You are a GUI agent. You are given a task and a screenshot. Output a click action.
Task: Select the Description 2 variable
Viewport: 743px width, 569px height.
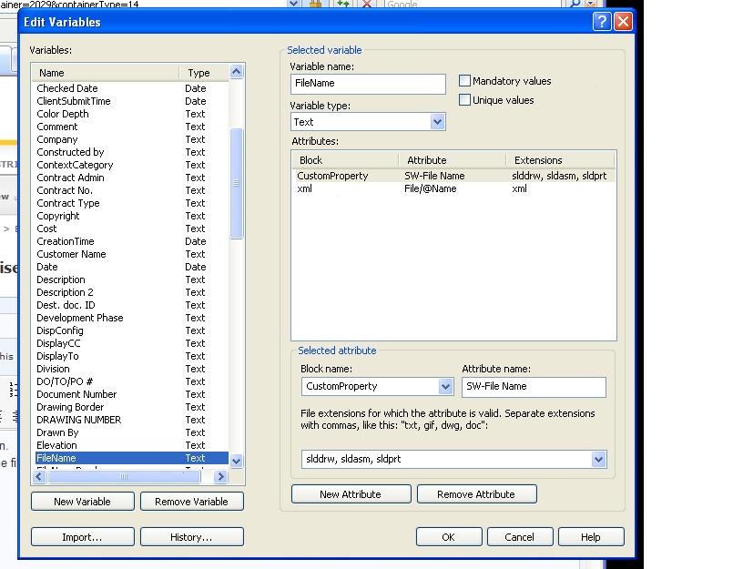[x=131, y=292]
